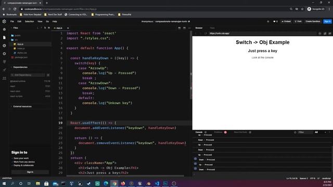Open the Help menu
Screen dimensions: 333x187
tap(55, 21)
